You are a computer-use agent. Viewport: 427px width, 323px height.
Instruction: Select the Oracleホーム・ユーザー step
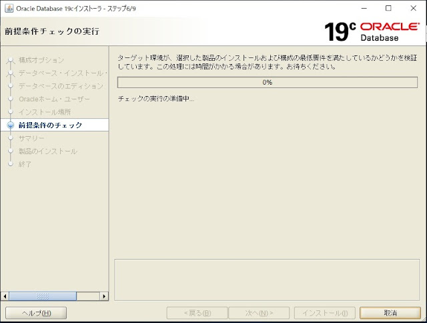point(54,99)
